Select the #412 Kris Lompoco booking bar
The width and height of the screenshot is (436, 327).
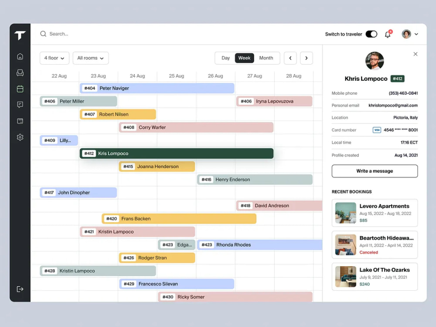(177, 154)
